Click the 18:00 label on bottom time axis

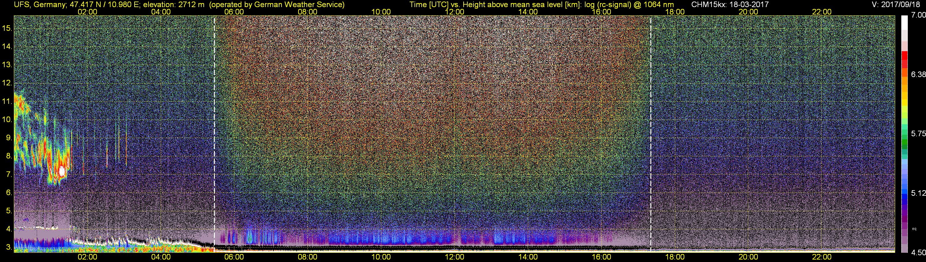point(675,257)
